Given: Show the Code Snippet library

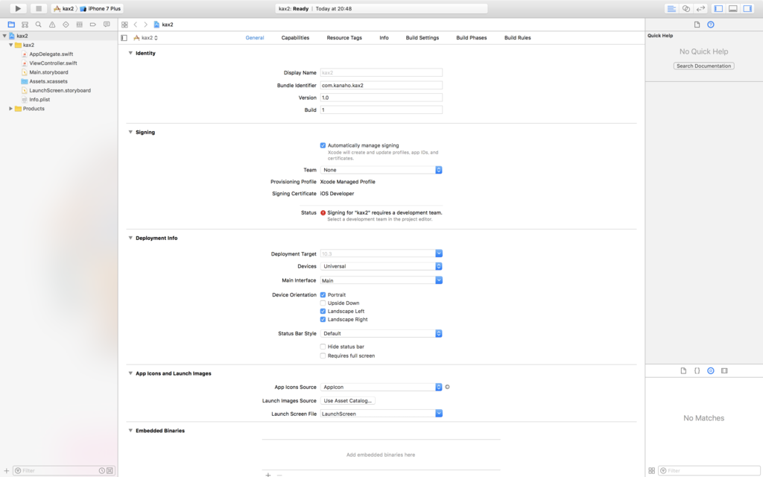Looking at the screenshot, I should coord(697,370).
